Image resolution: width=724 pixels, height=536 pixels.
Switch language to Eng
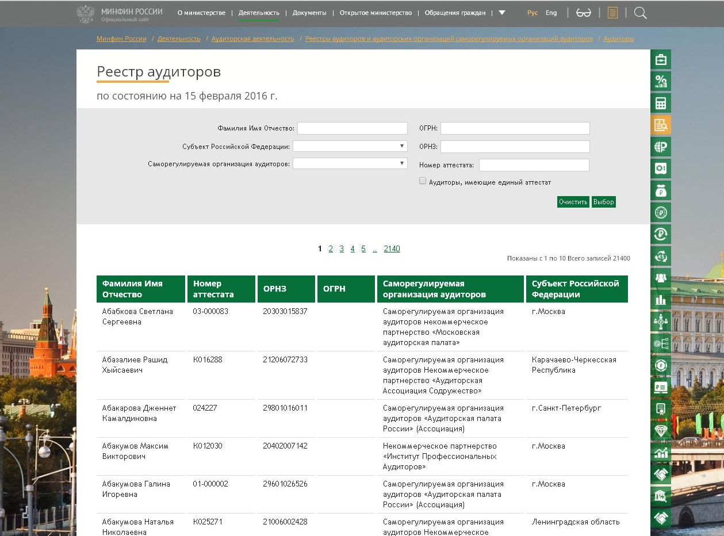pyautogui.click(x=551, y=13)
